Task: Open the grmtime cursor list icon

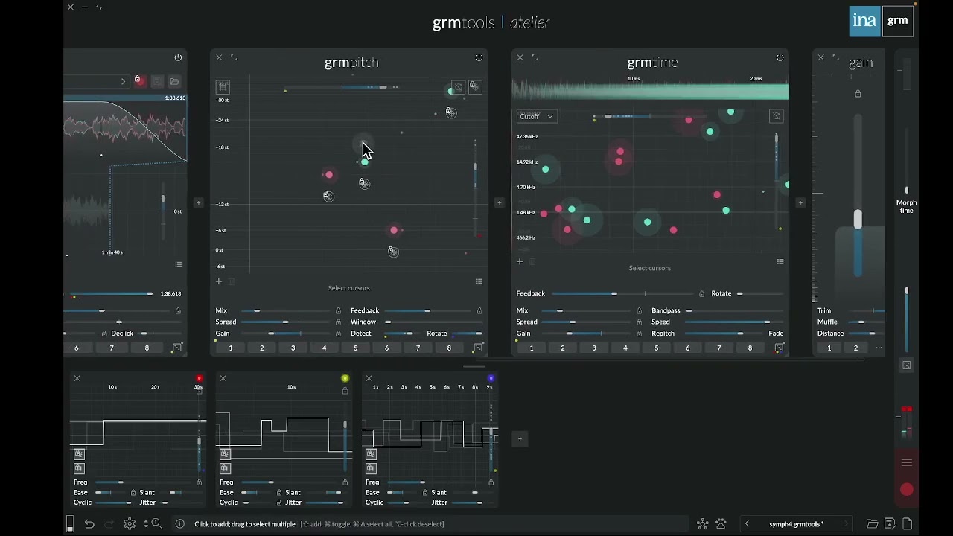Action: 780,262
